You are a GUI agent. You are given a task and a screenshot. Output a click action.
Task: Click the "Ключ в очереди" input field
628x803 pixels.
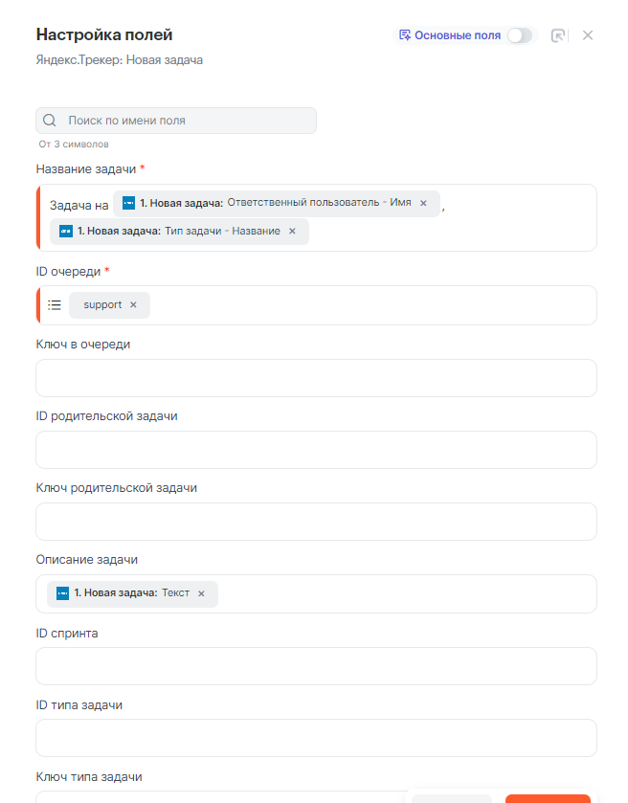[x=316, y=378]
